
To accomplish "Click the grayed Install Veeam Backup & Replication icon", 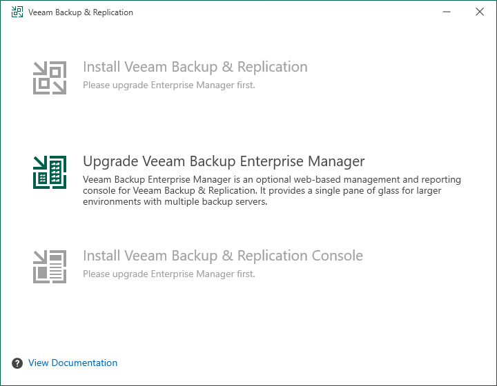I will (x=50, y=78).
